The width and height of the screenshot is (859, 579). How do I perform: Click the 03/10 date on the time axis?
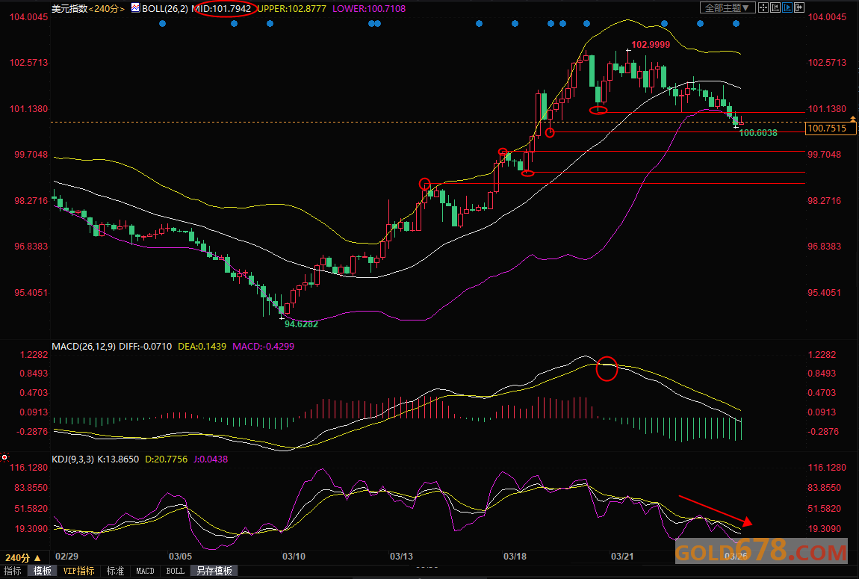pos(294,556)
